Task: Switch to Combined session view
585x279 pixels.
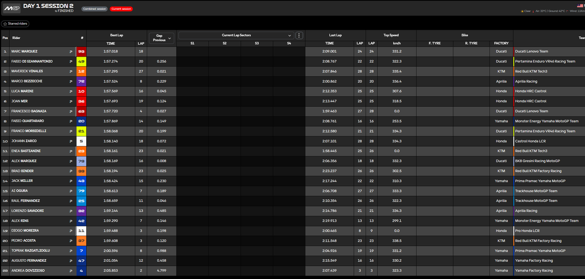Action: (x=94, y=9)
